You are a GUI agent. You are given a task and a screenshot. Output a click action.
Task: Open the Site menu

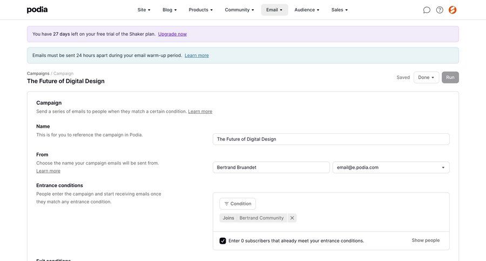point(144,10)
